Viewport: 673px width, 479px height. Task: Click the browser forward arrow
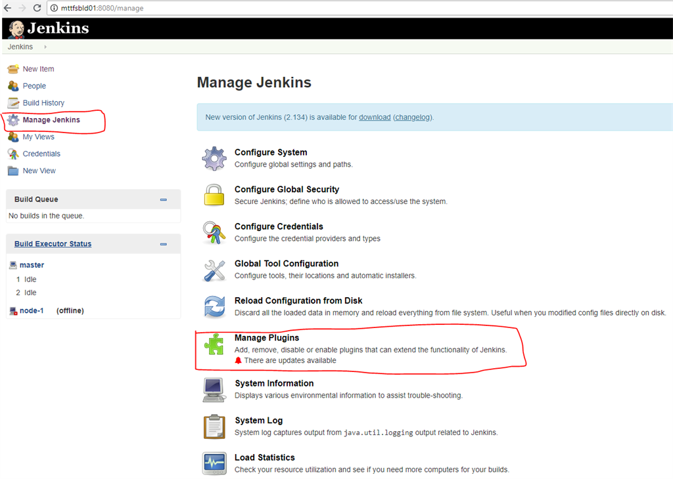(22, 8)
